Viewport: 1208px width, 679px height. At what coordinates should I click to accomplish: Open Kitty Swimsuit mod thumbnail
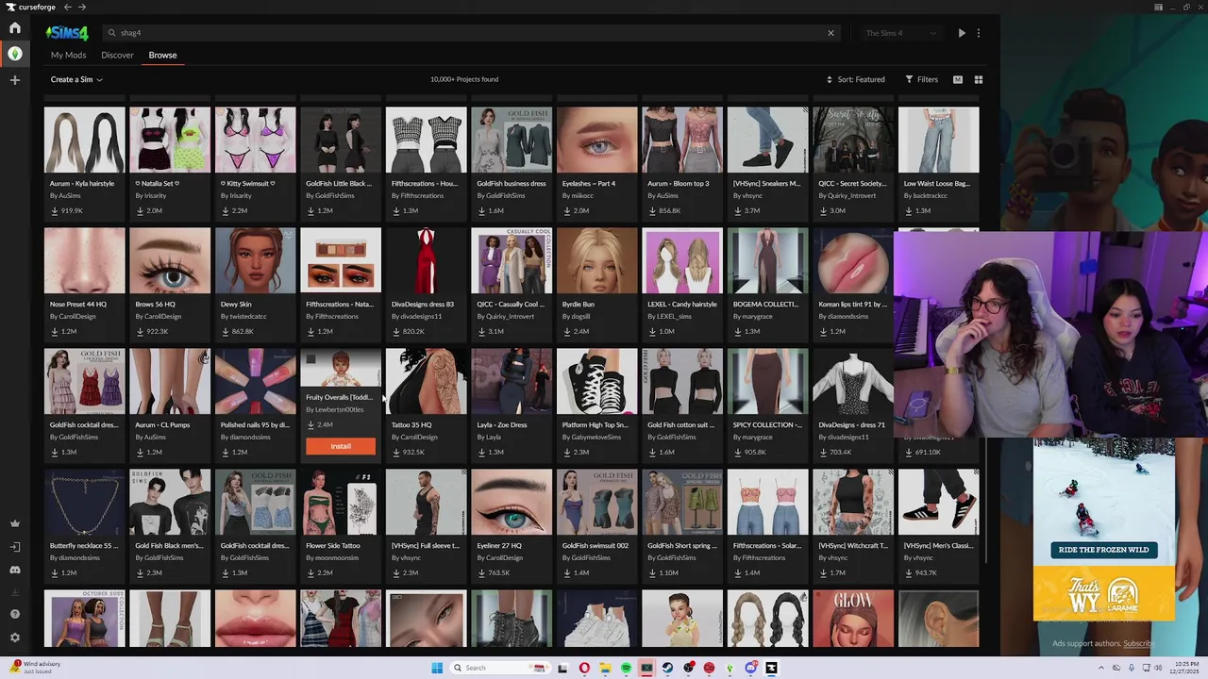pos(255,140)
